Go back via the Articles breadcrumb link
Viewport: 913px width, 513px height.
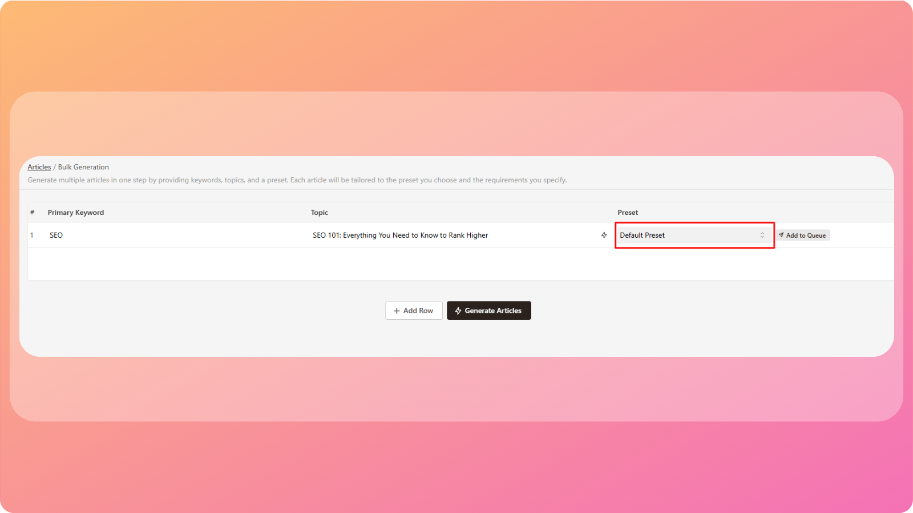coord(39,167)
